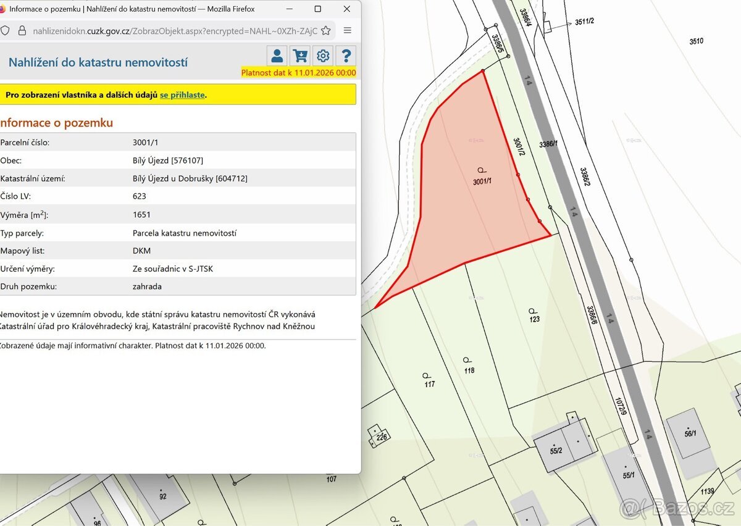Viewport: 741px width, 526px height.
Task: Bookmark this page with the star icon
Action: point(325,30)
